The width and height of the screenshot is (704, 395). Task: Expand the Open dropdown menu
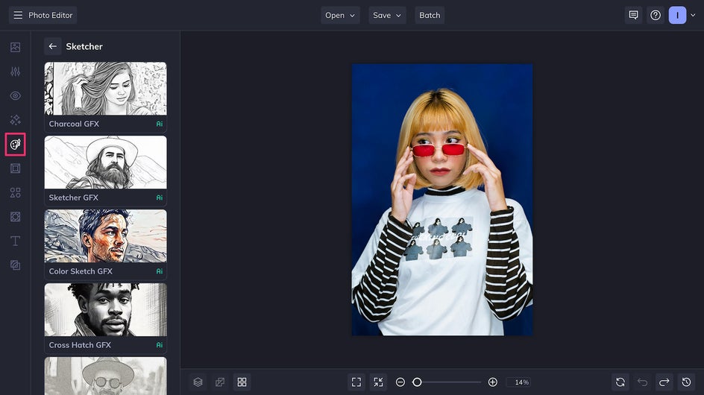[340, 15]
